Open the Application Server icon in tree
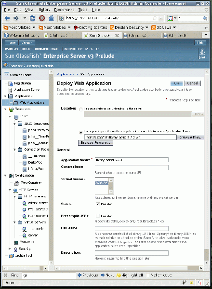The width and height of the screenshot is (212, 289). click(11, 90)
